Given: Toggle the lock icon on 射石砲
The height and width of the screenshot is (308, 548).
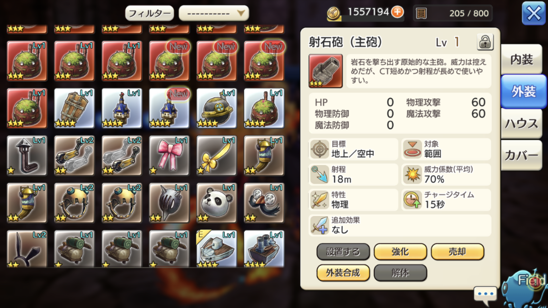Looking at the screenshot, I should coord(485,42).
